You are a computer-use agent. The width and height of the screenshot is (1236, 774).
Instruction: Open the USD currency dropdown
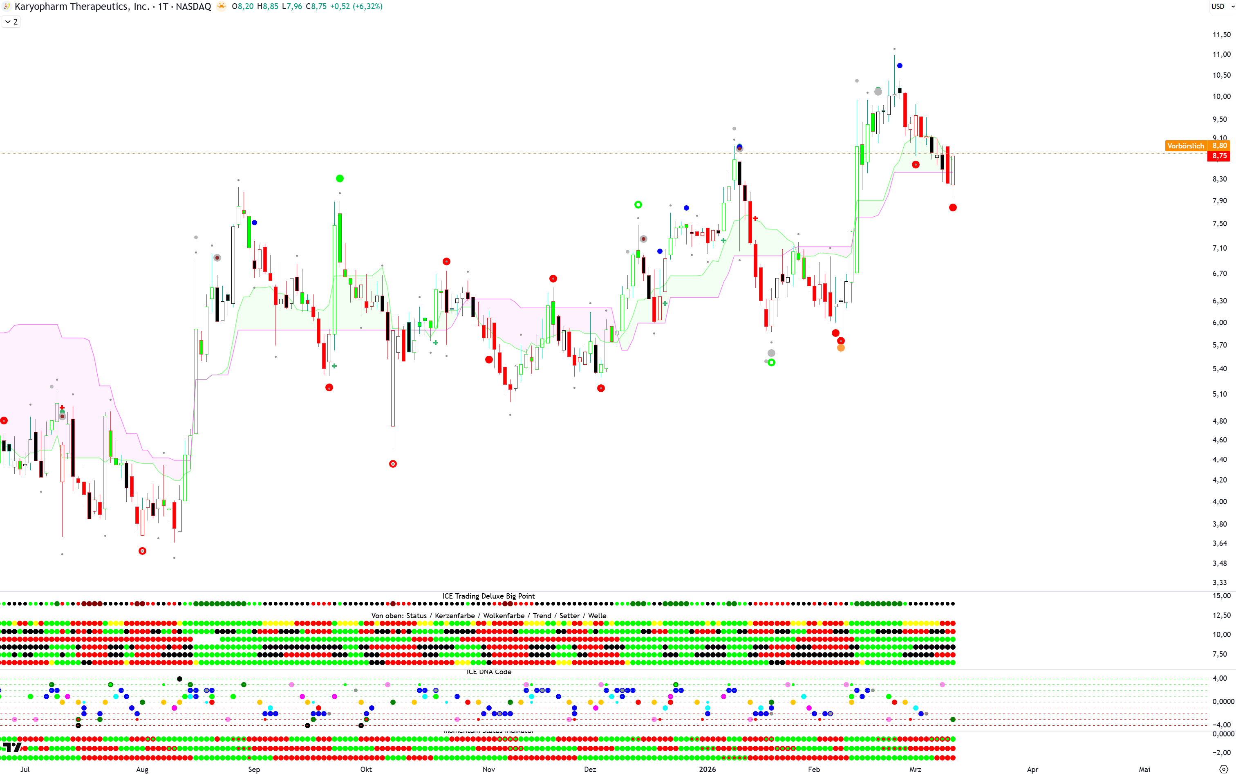(1222, 7)
